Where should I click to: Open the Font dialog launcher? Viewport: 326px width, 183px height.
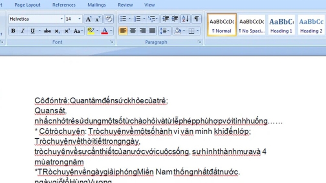click(111, 42)
